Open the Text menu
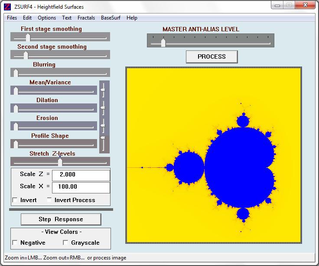Viewport: 319px width, 266px height. point(67,18)
